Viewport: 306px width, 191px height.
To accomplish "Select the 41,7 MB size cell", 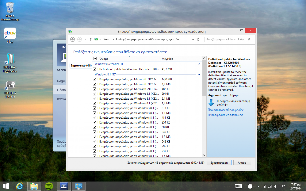I will tap(167, 69).
